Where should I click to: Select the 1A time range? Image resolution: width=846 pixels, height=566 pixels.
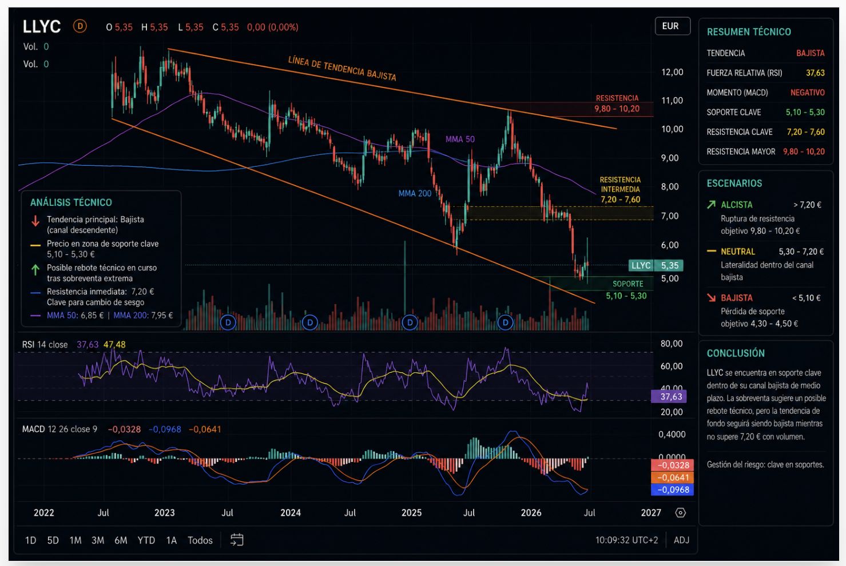[x=172, y=540]
